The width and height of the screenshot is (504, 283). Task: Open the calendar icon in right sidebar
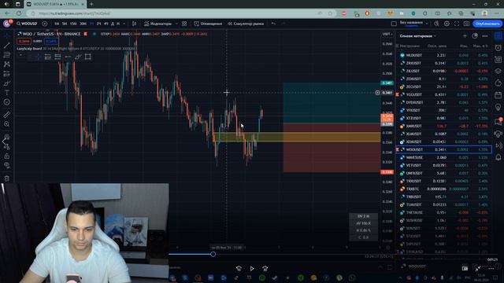click(498, 95)
